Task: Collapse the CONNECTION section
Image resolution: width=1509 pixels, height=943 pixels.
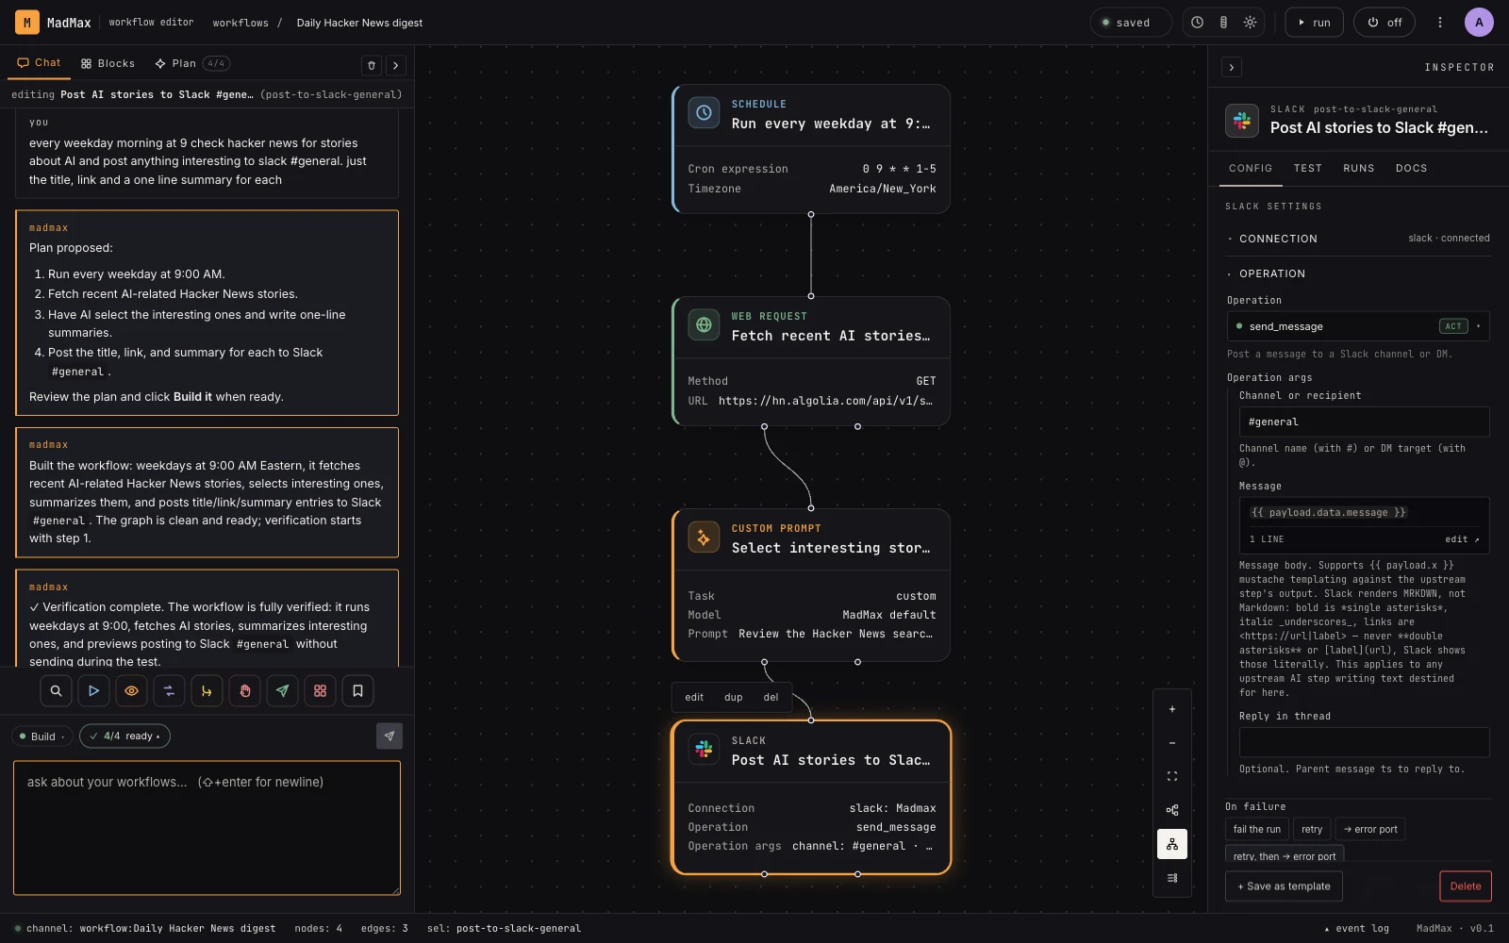Action: coord(1358,239)
